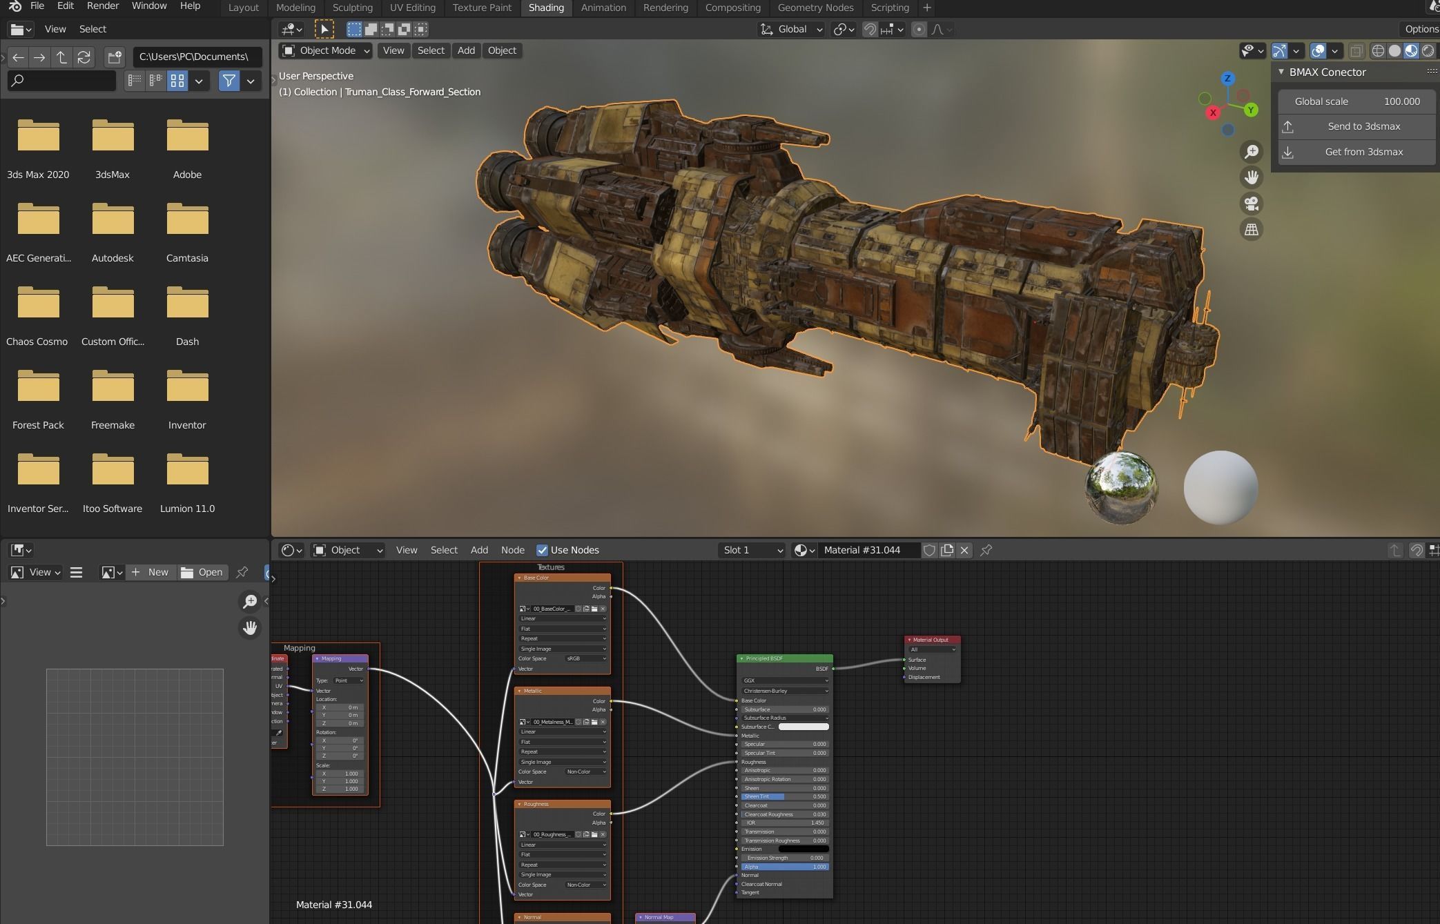Open the Render menu
The image size is (1440, 924).
point(102,6)
